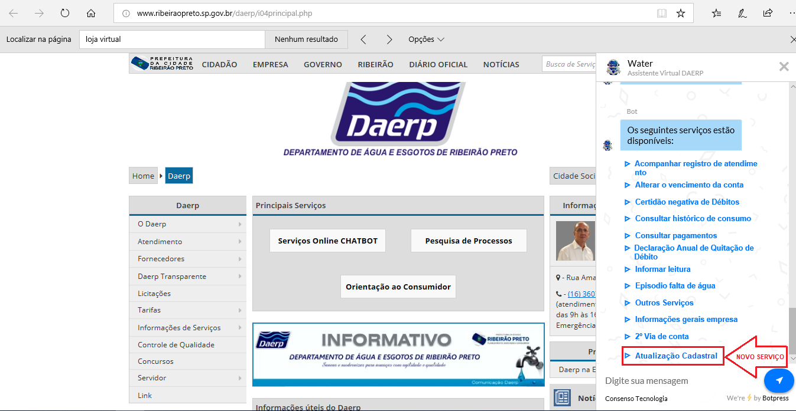Viewport: 796px width, 411px height.
Task: Click the star icon in the address bar
Action: [681, 12]
